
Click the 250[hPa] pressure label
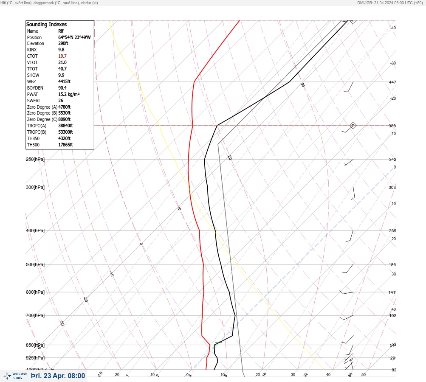(x=35, y=159)
